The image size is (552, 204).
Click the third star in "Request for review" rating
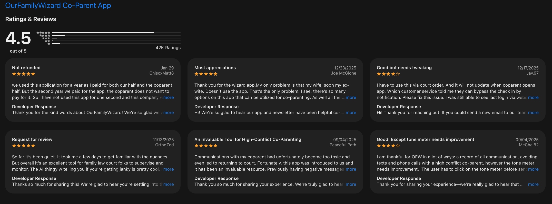23,146
